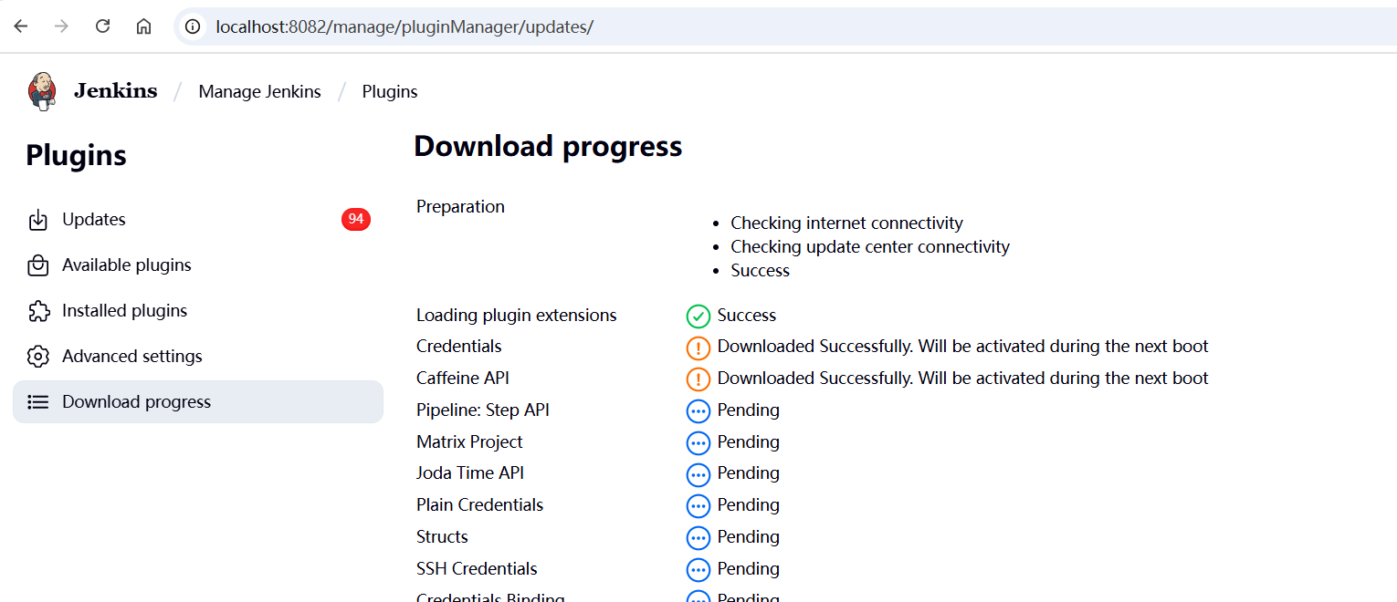Click pending icon for Pipeline: Step API
Viewport: 1397px width, 602px height.
[x=698, y=411]
